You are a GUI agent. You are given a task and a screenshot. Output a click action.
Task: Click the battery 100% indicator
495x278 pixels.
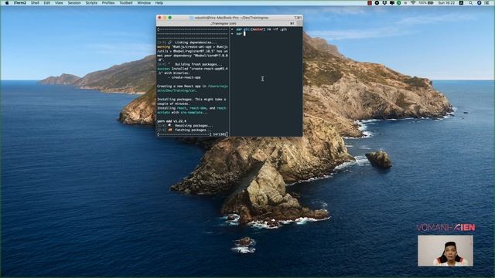coord(426,3)
